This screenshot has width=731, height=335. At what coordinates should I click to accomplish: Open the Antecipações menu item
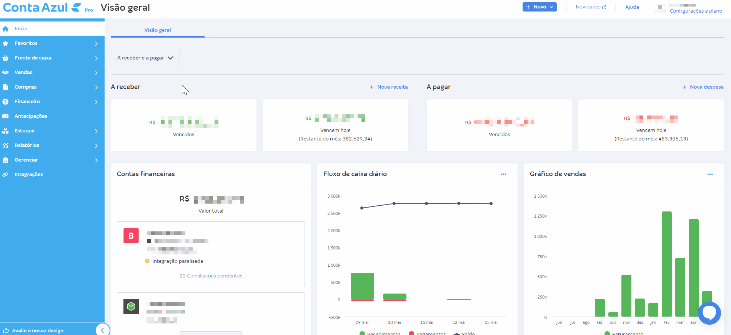point(52,116)
